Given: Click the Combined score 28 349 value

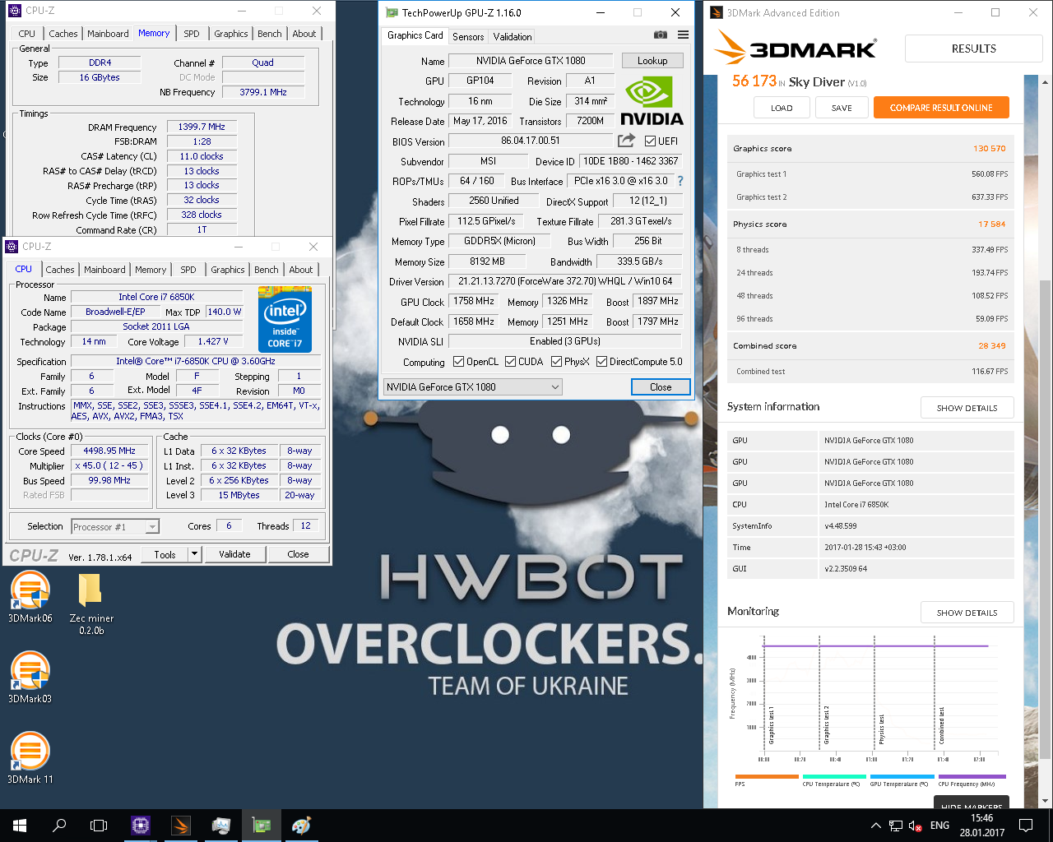Looking at the screenshot, I should pos(991,345).
